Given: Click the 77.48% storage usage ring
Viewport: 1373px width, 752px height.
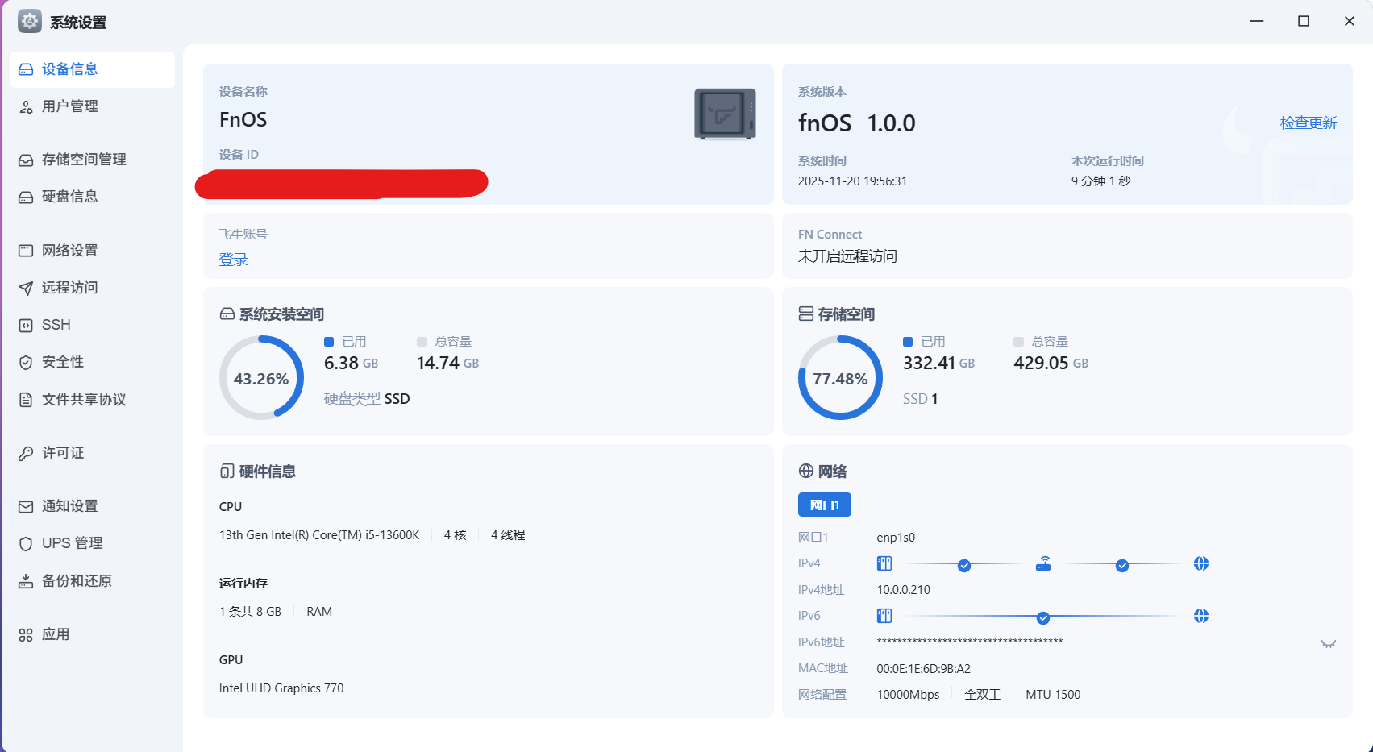Looking at the screenshot, I should (840, 378).
